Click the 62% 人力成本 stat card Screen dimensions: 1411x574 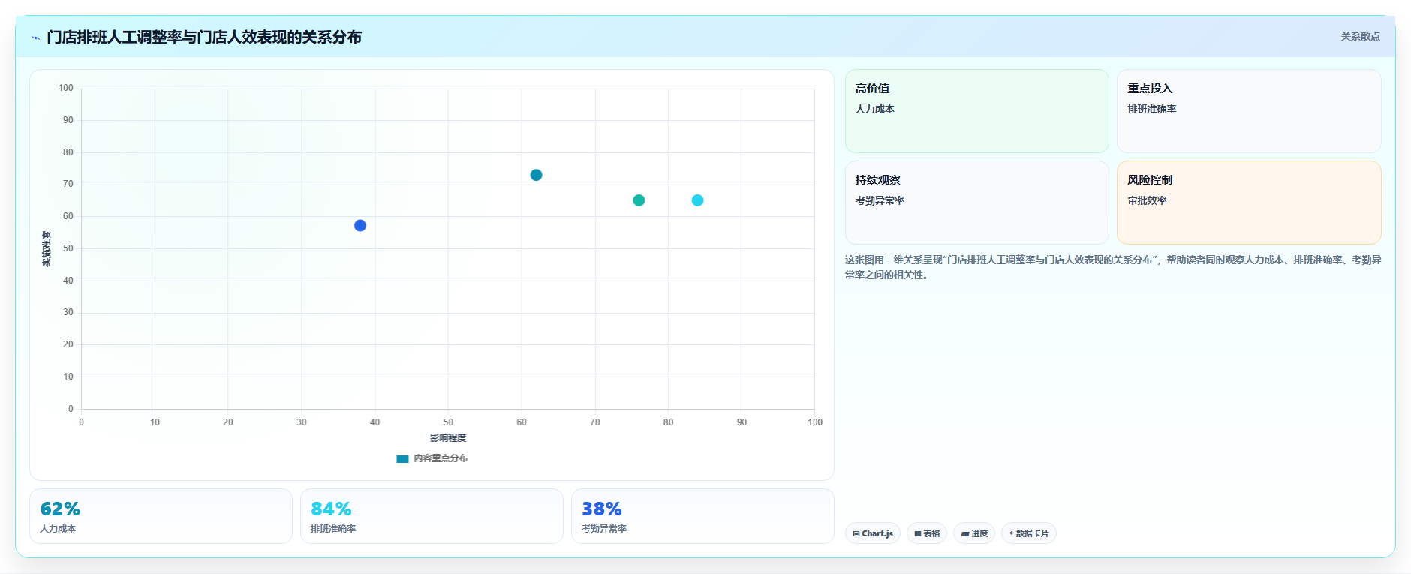click(x=161, y=516)
